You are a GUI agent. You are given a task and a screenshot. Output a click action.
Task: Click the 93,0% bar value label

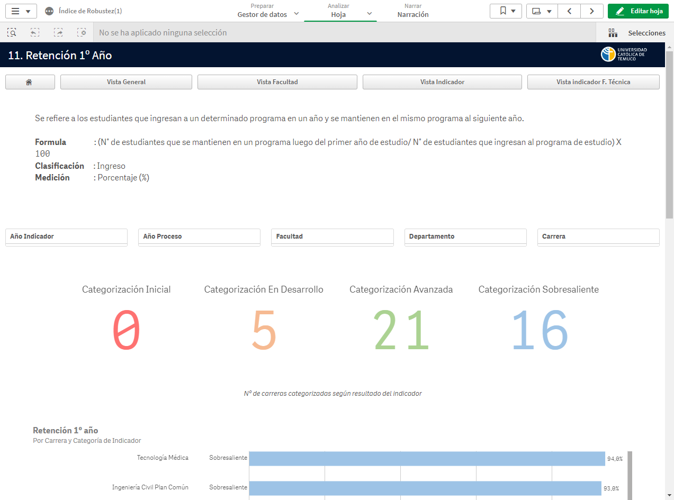coord(611,488)
